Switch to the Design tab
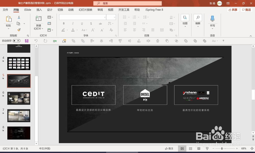 pos(50,10)
